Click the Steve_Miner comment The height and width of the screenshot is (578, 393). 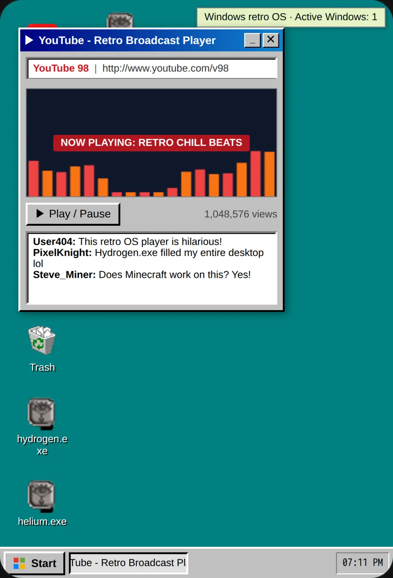click(x=142, y=275)
